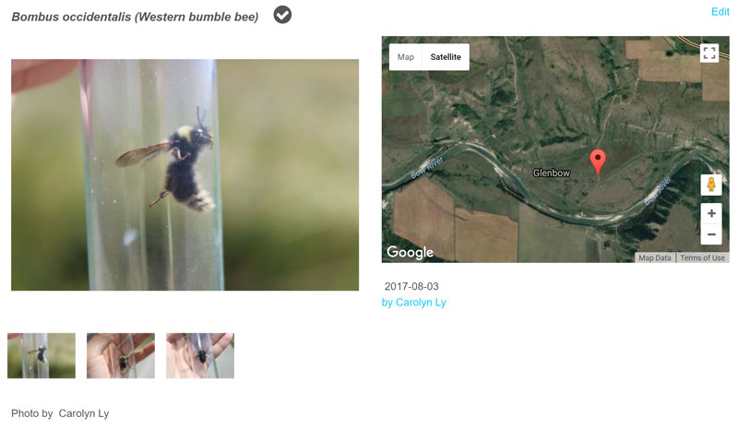Zoom in on the map
Viewport: 738px width, 430px height.
tap(710, 213)
